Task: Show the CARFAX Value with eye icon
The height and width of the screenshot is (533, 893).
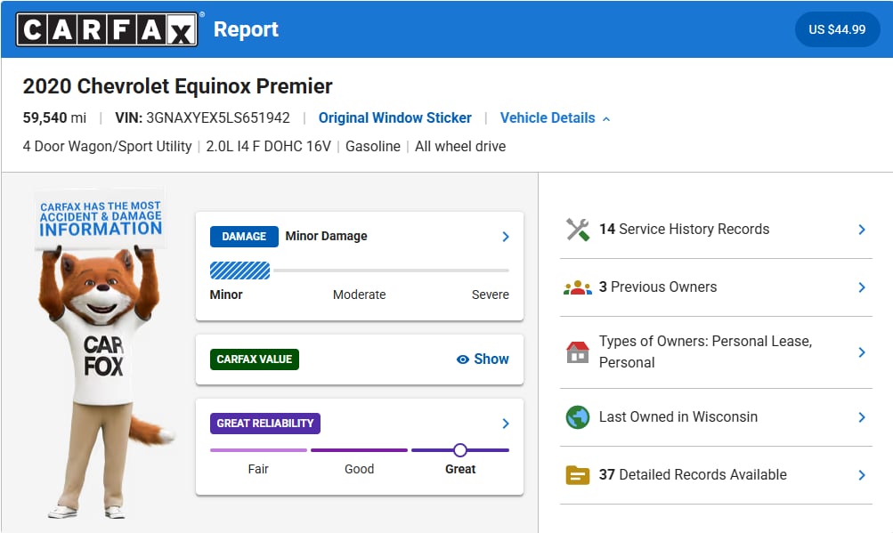Action: [x=483, y=359]
